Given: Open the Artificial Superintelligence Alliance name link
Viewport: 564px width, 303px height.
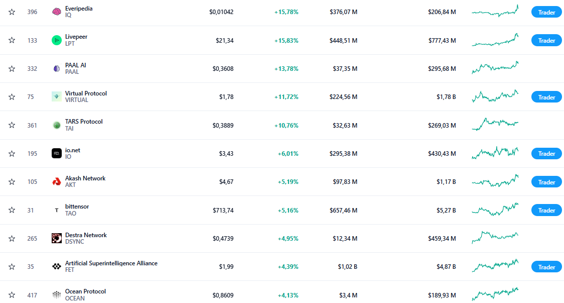Looking at the screenshot, I should click(111, 263).
